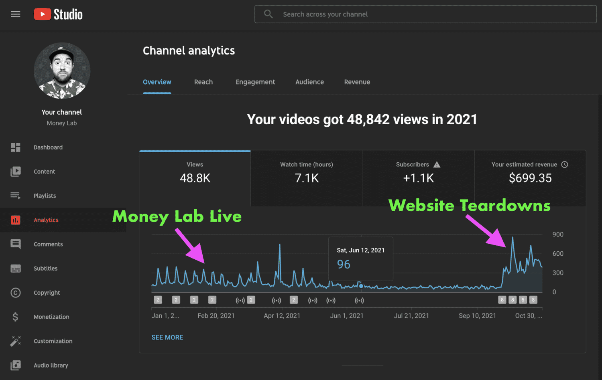Image resolution: width=602 pixels, height=380 pixels.
Task: Click the "Feb 20, 2021" axis label
Action: [x=216, y=316]
